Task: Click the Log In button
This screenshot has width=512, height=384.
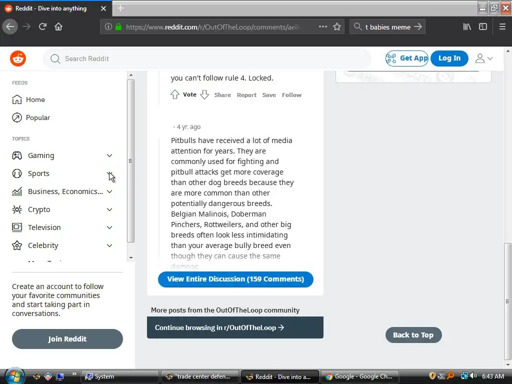Action: [x=449, y=58]
